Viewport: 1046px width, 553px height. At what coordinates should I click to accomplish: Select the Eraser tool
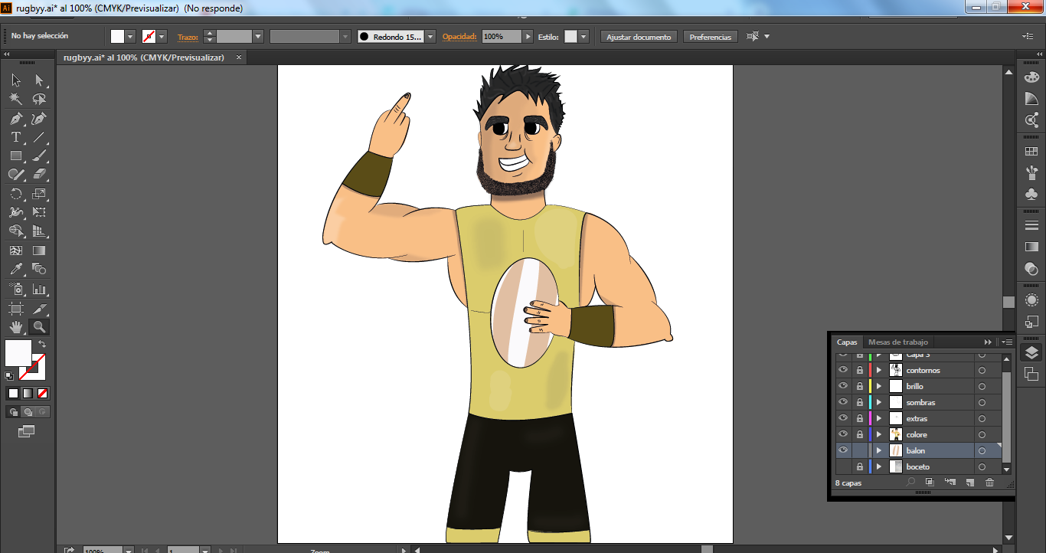point(39,175)
